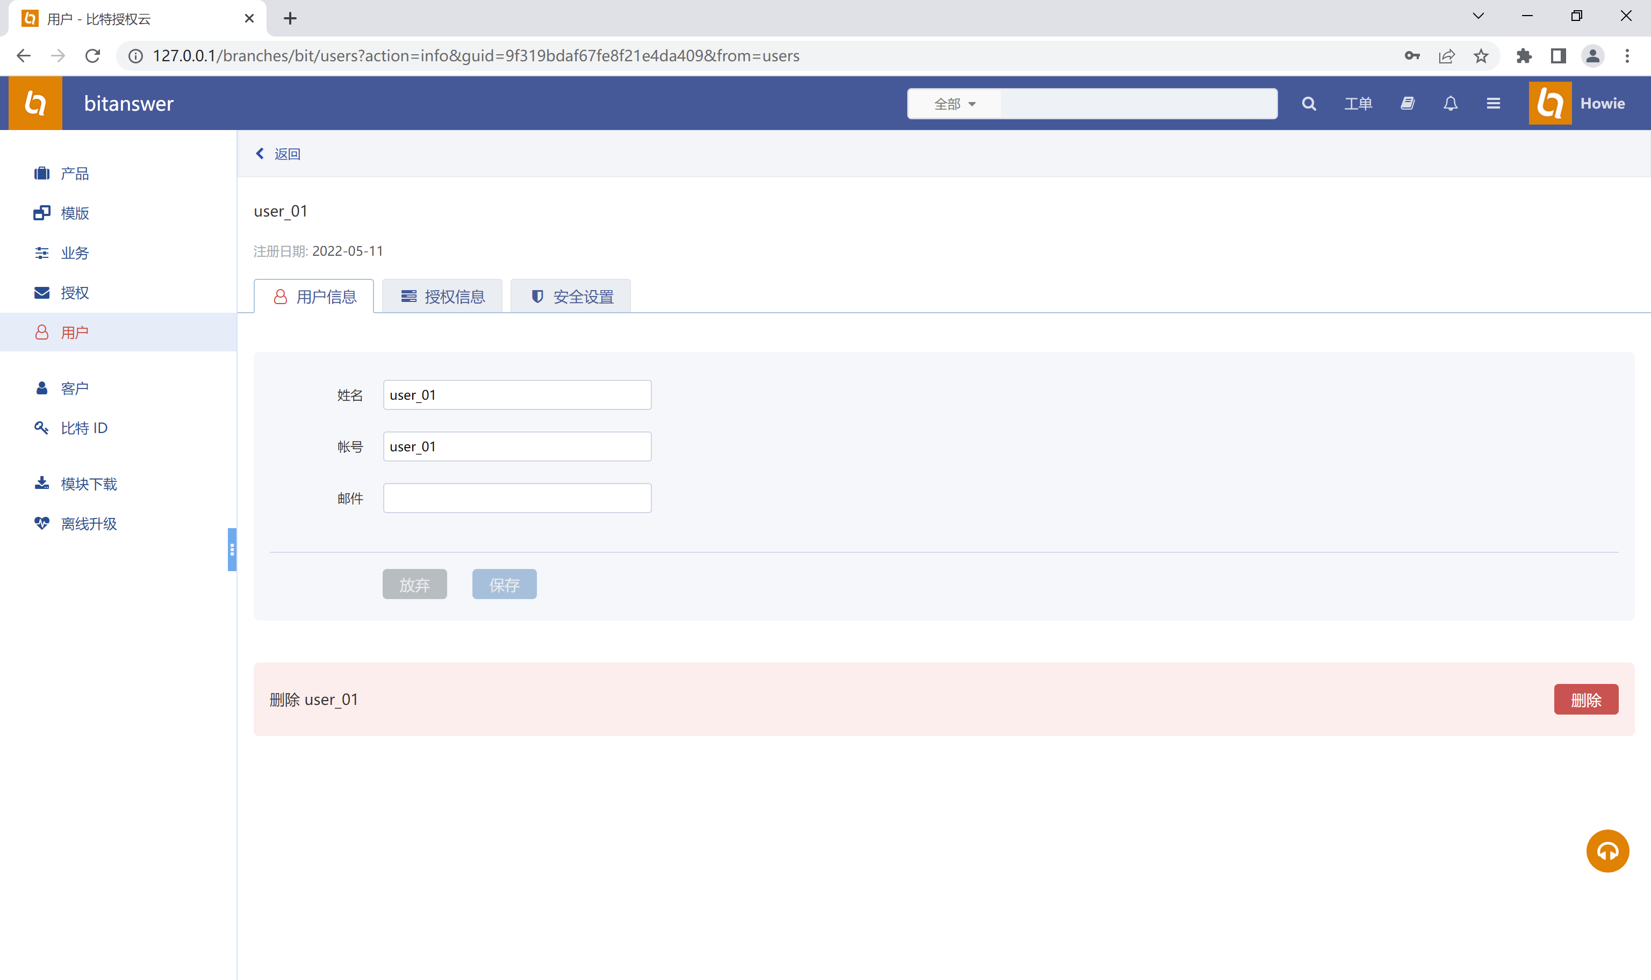Click the browser bookmark star icon
1651x980 pixels.
click(1481, 56)
